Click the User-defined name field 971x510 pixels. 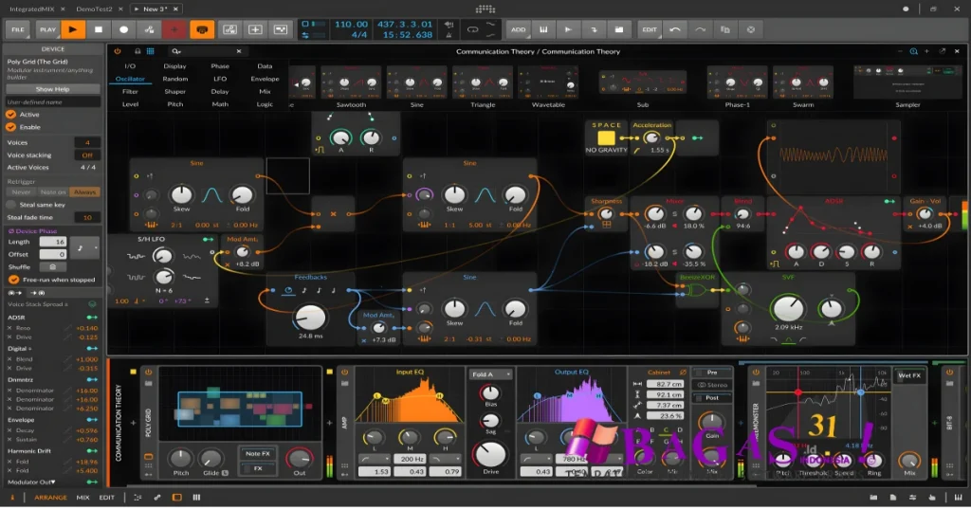click(53, 102)
